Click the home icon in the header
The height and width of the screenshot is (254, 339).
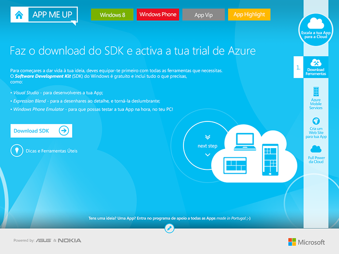tap(19, 15)
